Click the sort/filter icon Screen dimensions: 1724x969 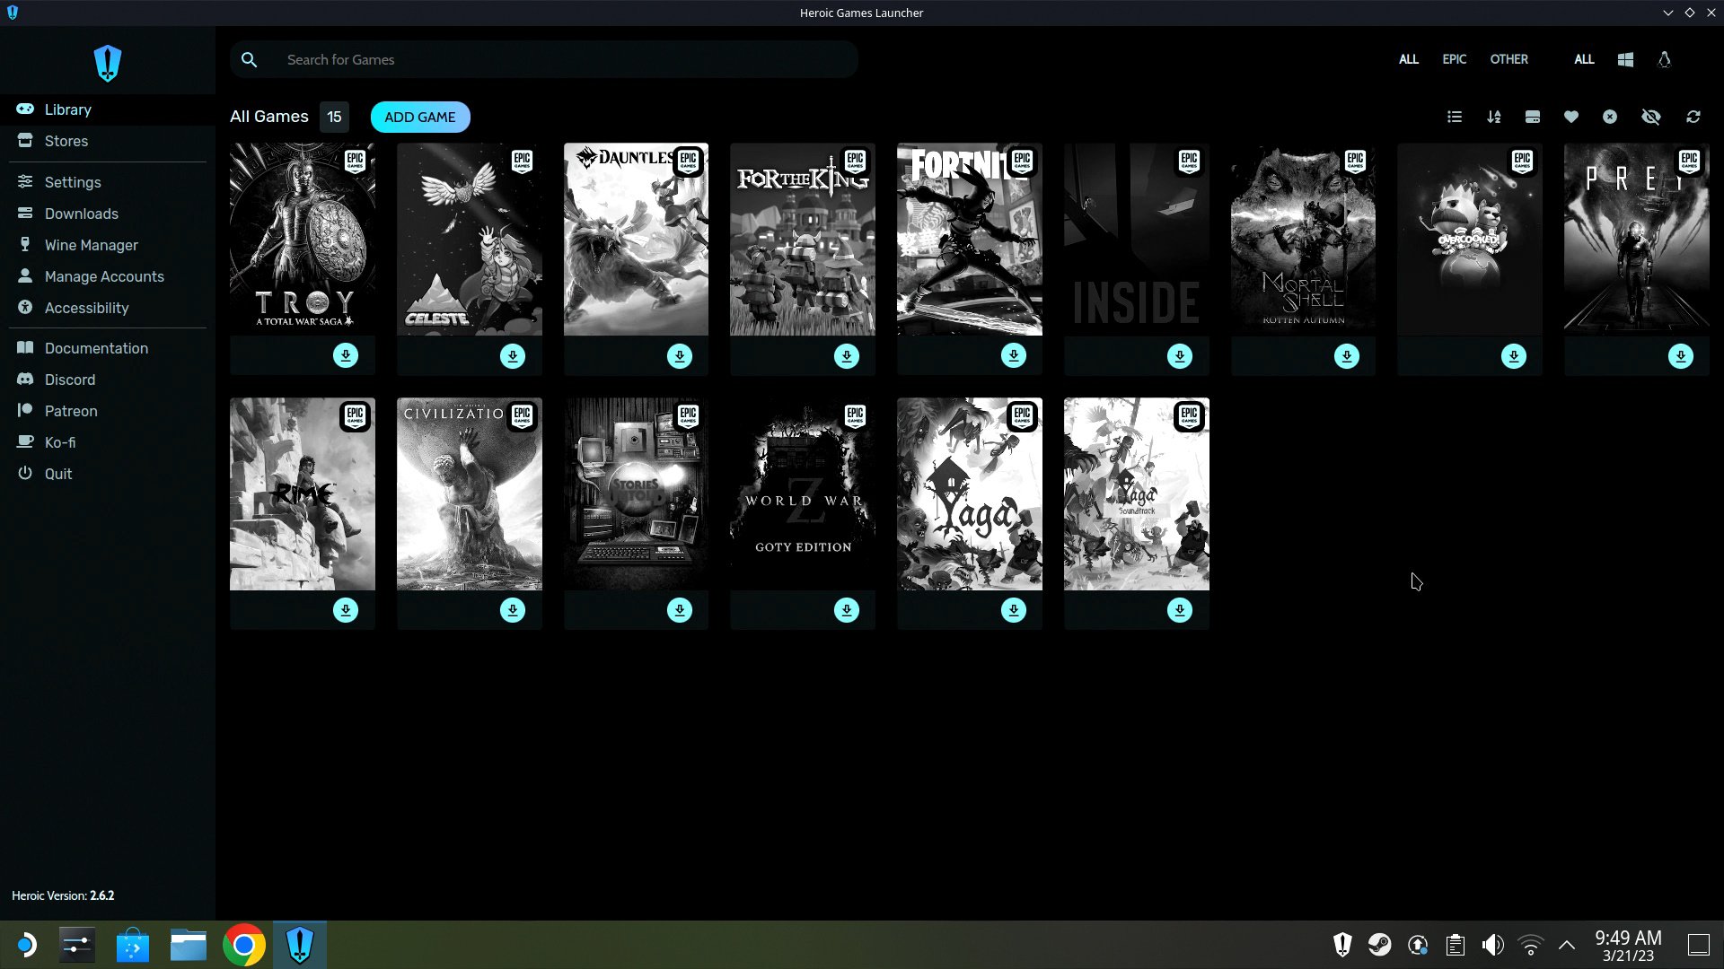pyautogui.click(x=1493, y=116)
